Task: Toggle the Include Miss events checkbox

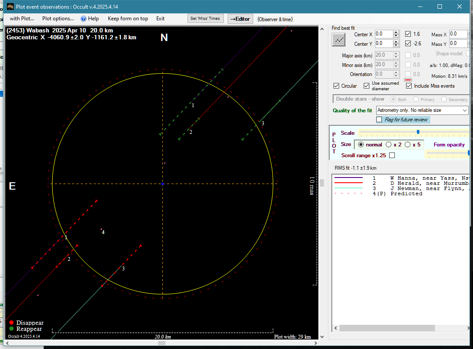Action: (409, 86)
